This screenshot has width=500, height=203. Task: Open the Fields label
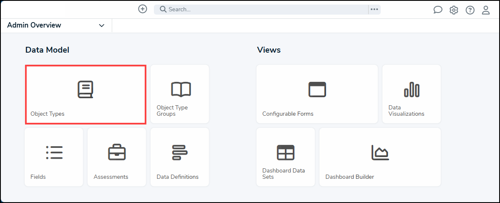click(38, 177)
